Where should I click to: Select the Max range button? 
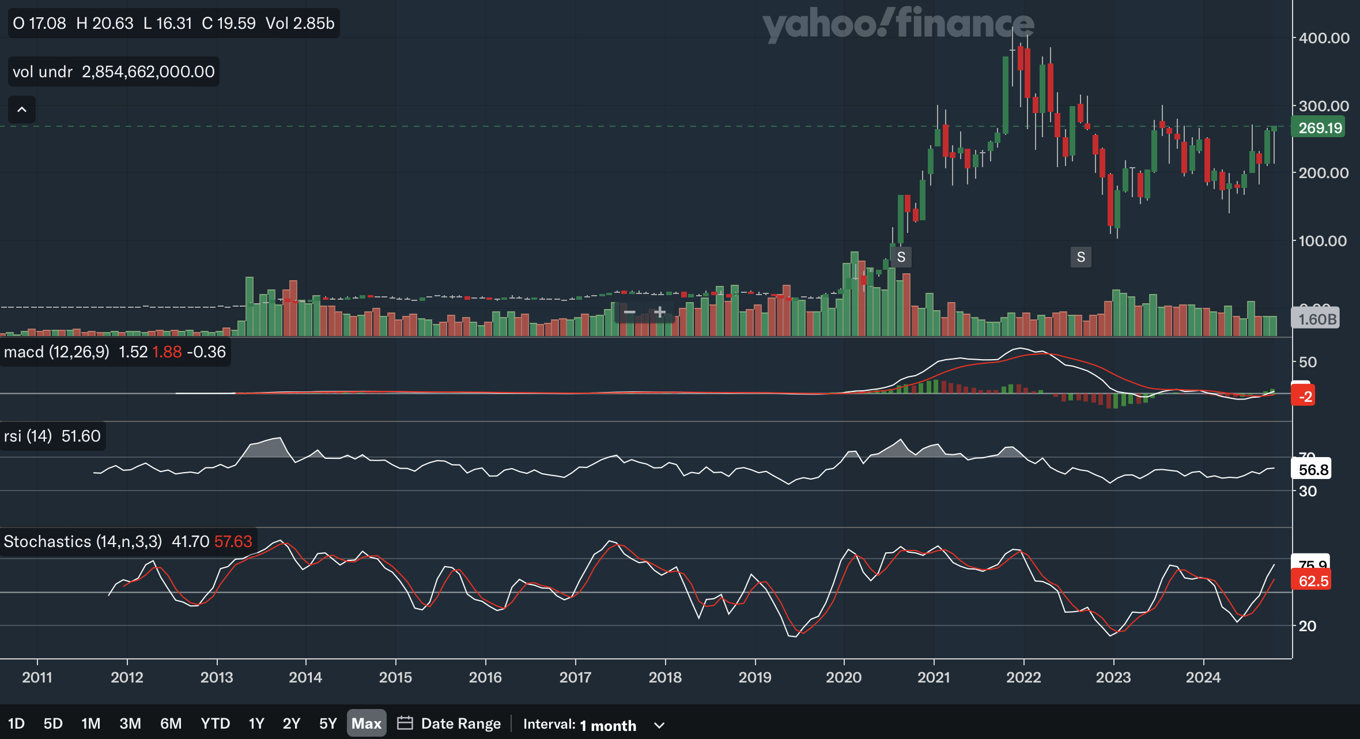(x=367, y=723)
